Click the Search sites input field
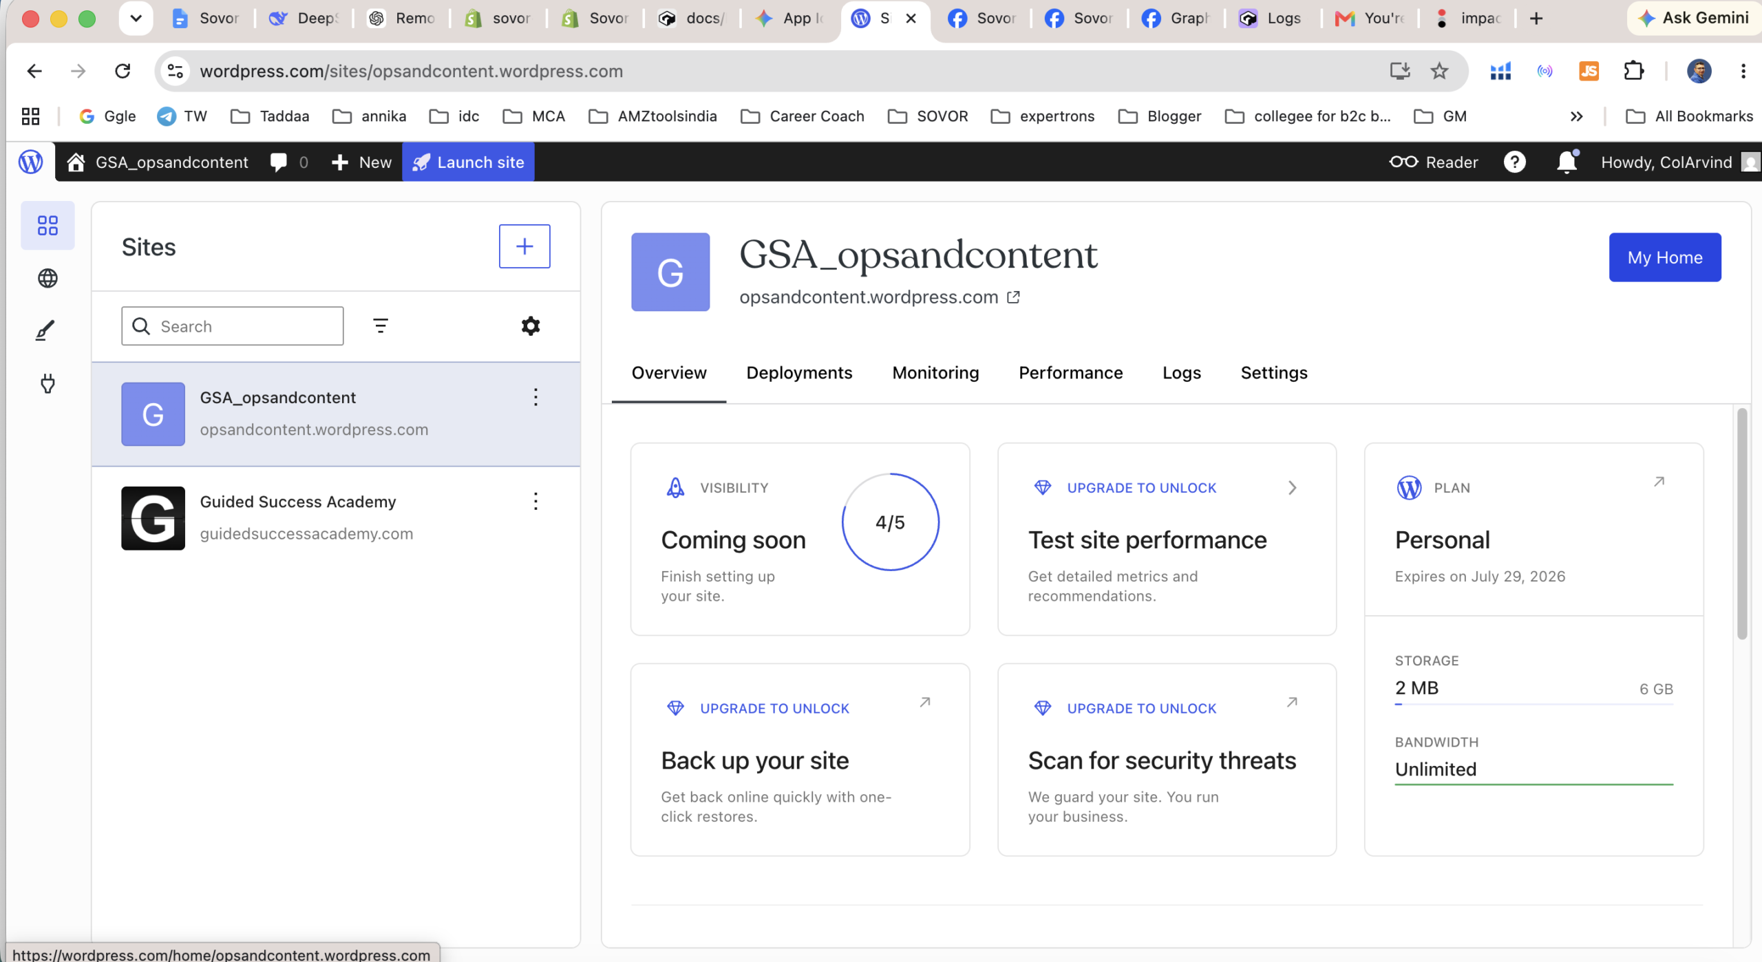 (x=233, y=326)
